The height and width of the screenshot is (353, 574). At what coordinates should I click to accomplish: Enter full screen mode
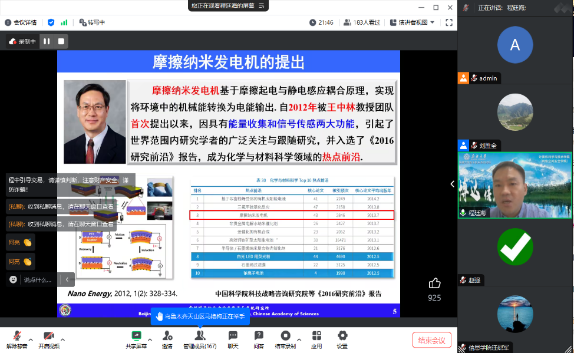[449, 22]
